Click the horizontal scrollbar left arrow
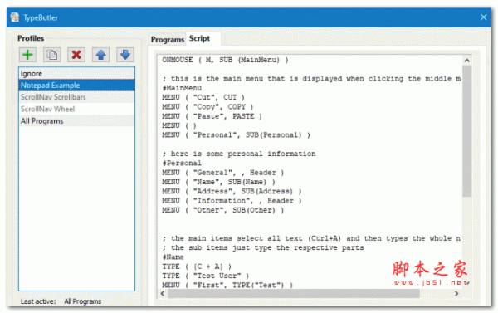 tap(163, 294)
